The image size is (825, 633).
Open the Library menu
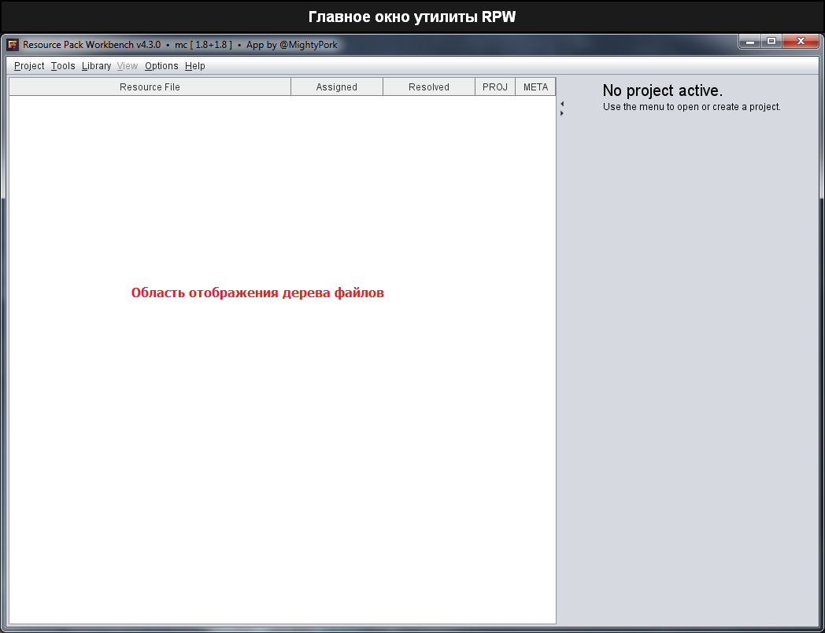(x=96, y=66)
